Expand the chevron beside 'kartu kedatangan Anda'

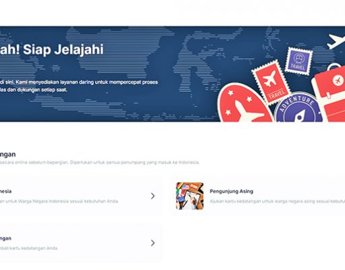pos(153,243)
